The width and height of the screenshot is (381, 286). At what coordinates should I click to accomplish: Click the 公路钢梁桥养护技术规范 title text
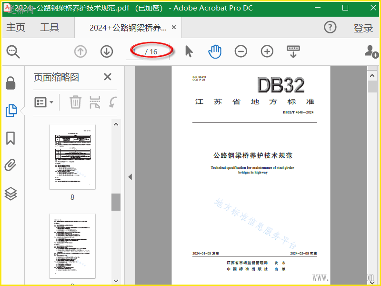click(253, 155)
